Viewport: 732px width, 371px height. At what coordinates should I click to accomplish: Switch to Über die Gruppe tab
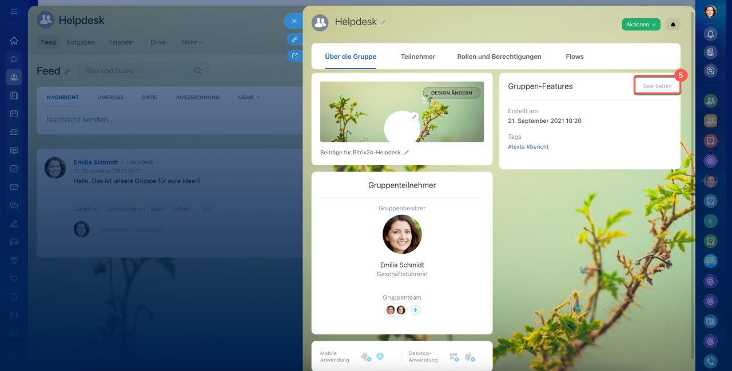pyautogui.click(x=351, y=57)
